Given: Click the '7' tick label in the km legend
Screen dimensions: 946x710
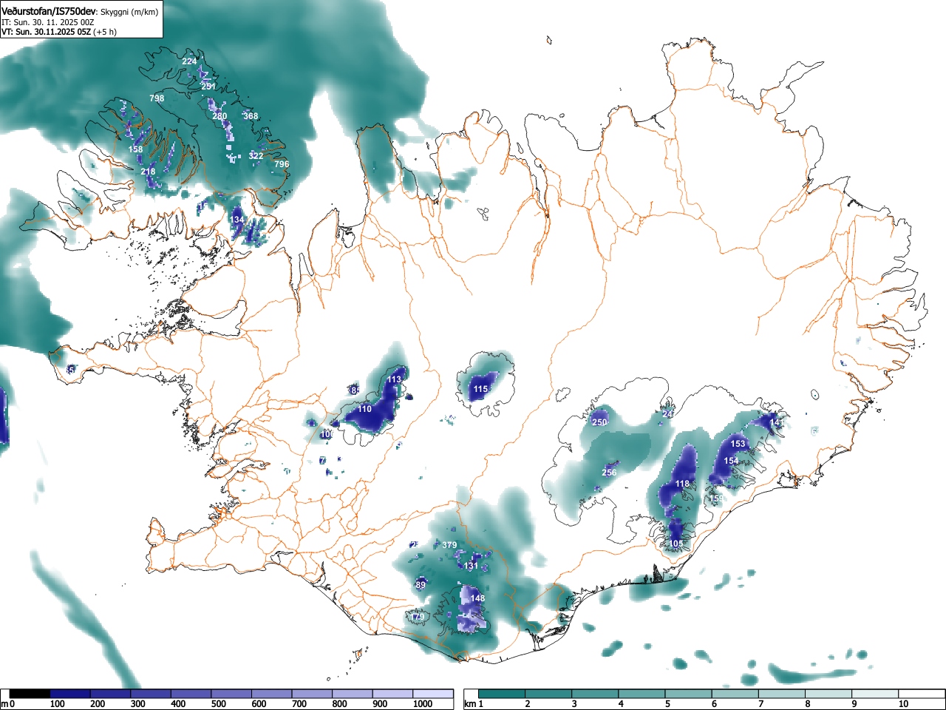Looking at the screenshot, I should (760, 704).
